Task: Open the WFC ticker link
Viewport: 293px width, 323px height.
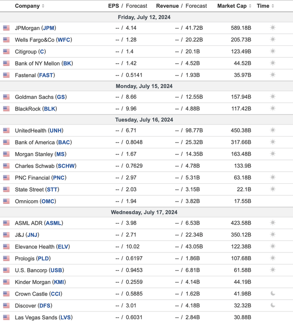Action: [64, 40]
